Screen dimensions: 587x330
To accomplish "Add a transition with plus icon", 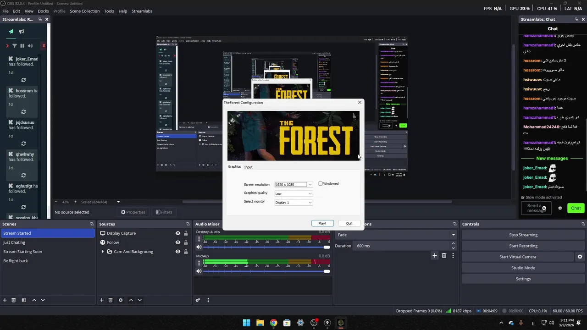I will (435, 255).
